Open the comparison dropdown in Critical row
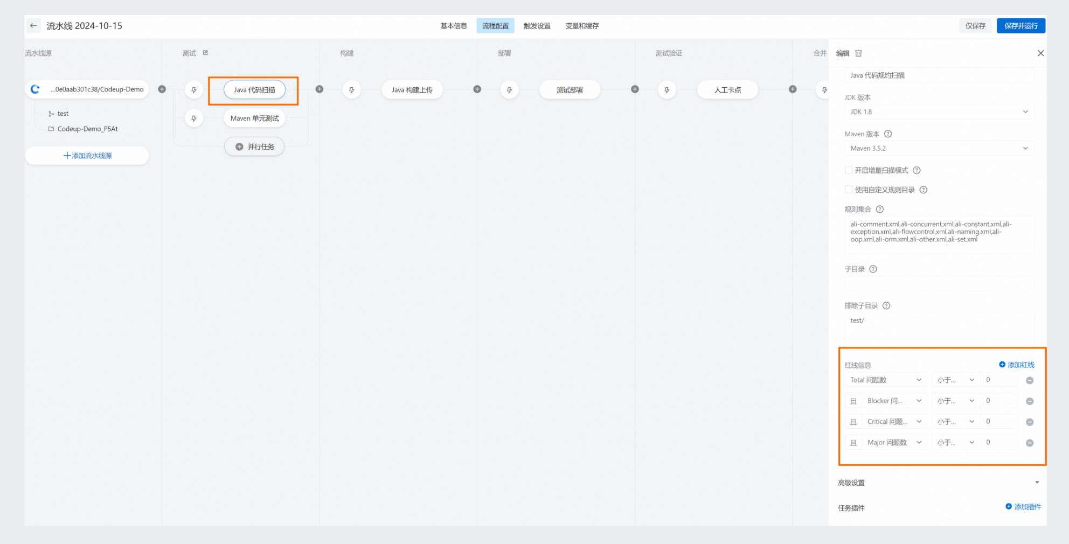Image resolution: width=1069 pixels, height=544 pixels. point(955,422)
